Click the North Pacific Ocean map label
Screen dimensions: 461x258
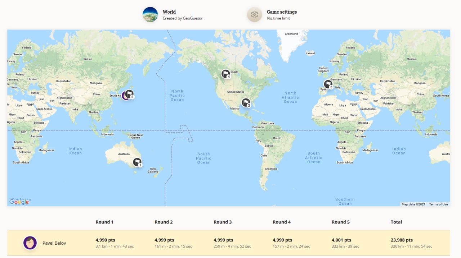[177, 96]
